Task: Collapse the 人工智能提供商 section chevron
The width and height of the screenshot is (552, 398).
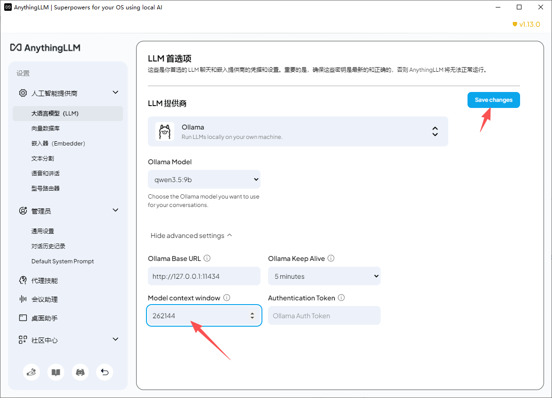Action: tap(115, 92)
